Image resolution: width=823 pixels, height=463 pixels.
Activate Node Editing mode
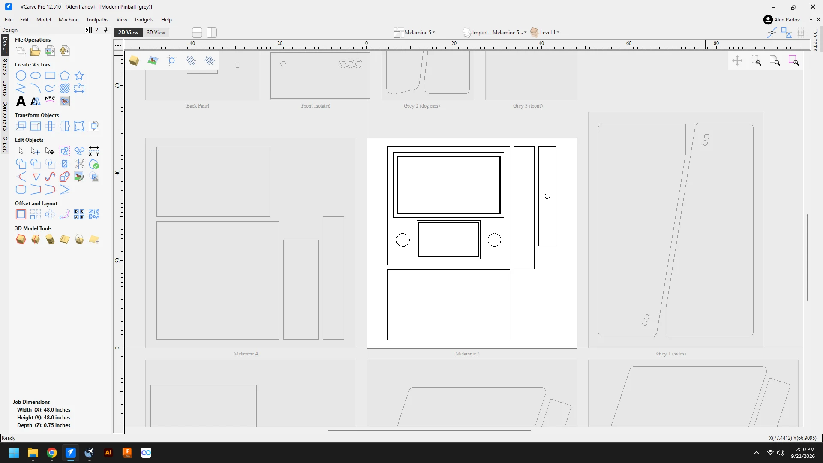[x=36, y=151]
